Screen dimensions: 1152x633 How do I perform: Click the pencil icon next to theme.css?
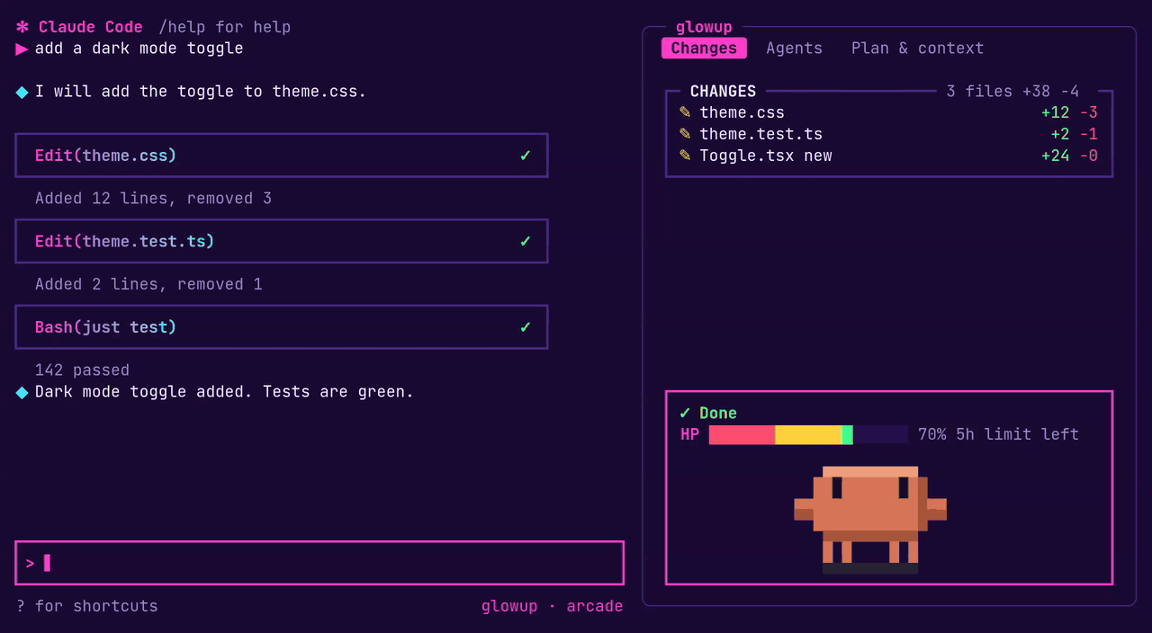click(x=685, y=112)
